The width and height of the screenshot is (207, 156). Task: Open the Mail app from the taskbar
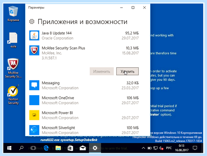click(x=83, y=148)
